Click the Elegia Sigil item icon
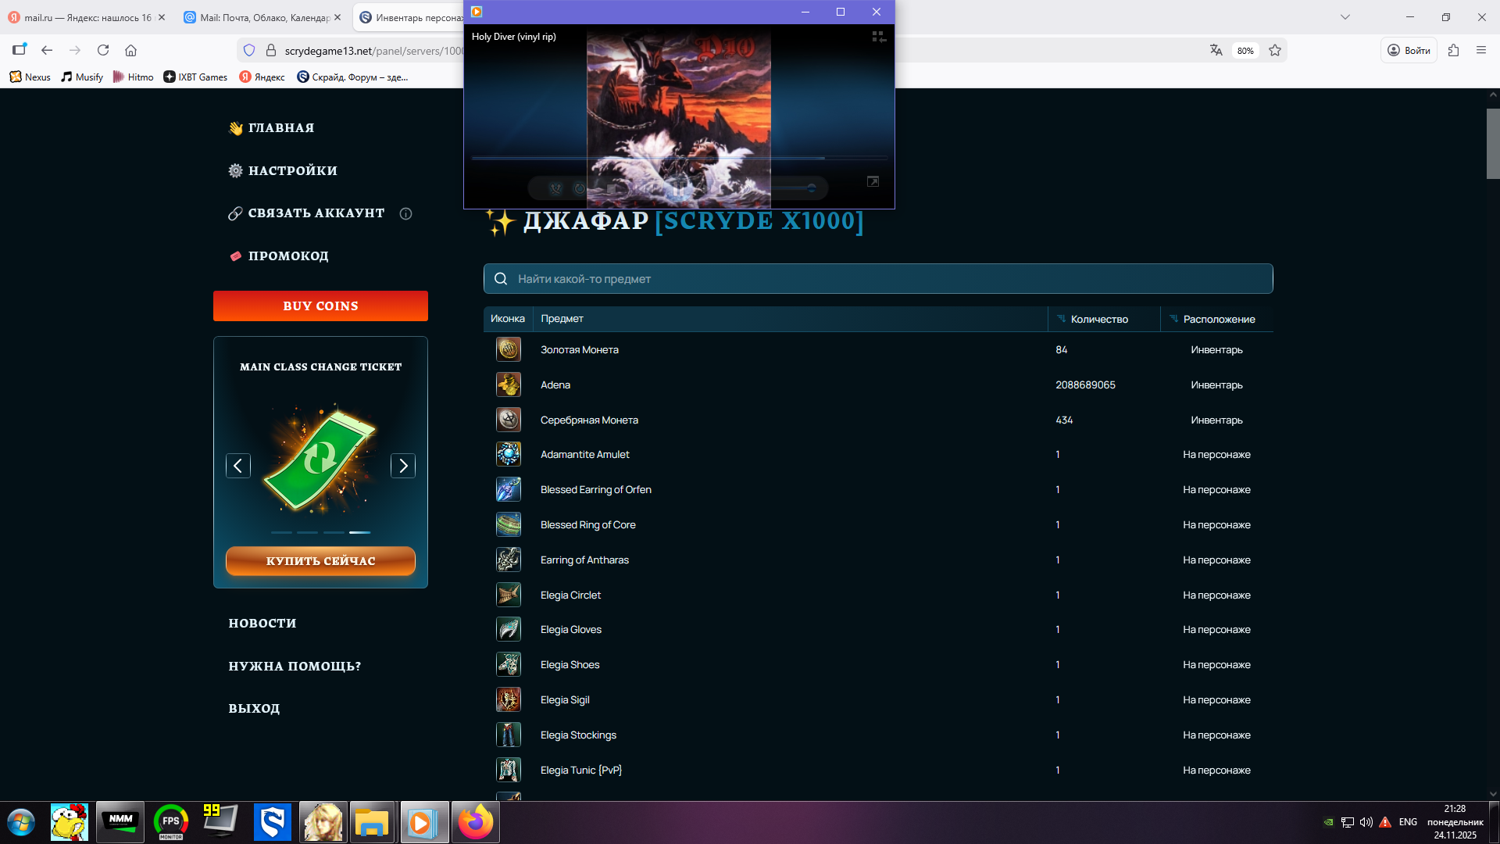1500x844 pixels. coord(509,699)
